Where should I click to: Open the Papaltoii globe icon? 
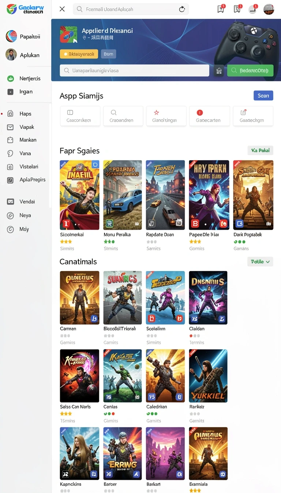point(11,36)
